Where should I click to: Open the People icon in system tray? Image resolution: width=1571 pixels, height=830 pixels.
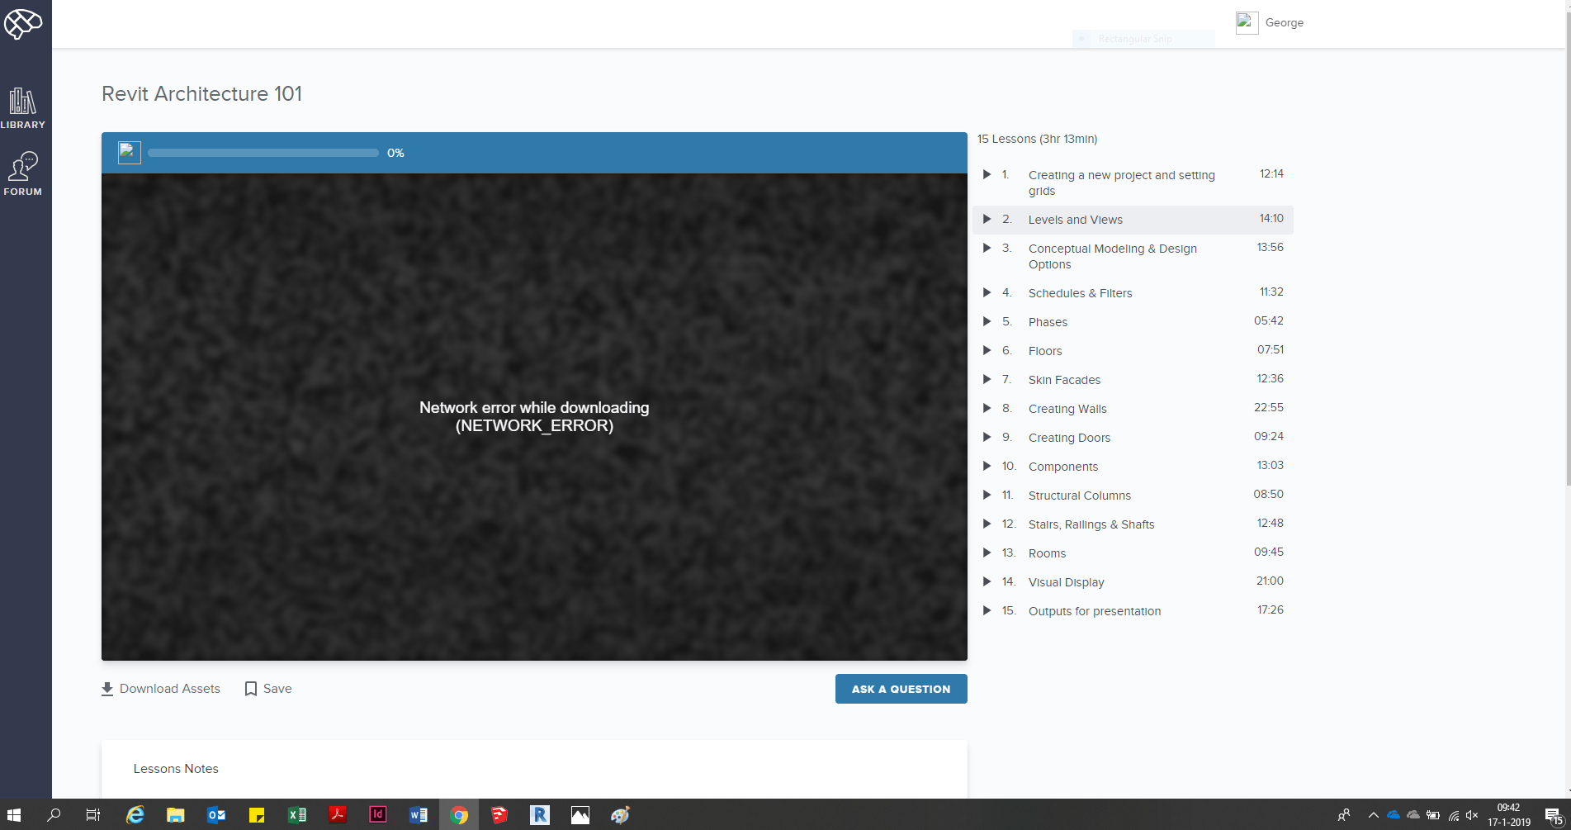coord(1344,815)
